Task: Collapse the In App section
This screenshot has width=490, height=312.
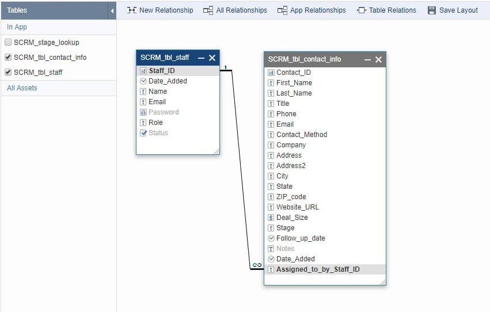Action: [17, 27]
